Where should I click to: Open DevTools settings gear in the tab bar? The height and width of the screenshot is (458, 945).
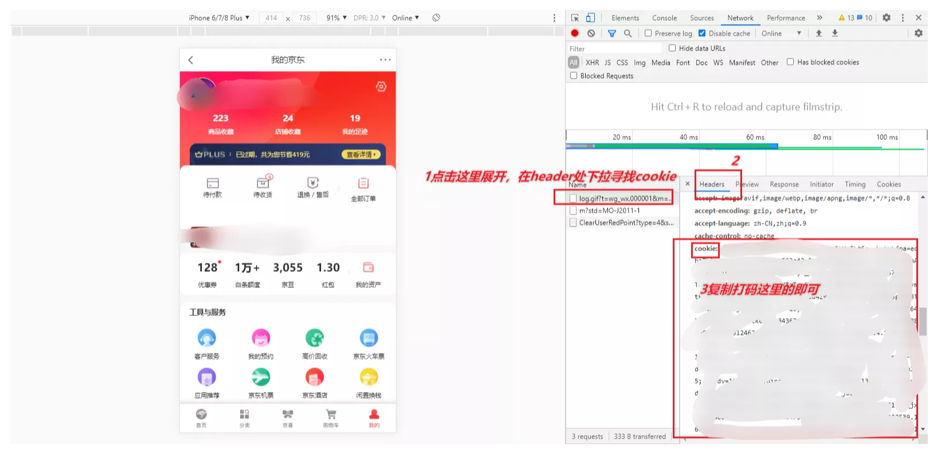coord(887,18)
